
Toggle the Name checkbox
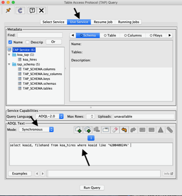10,42
